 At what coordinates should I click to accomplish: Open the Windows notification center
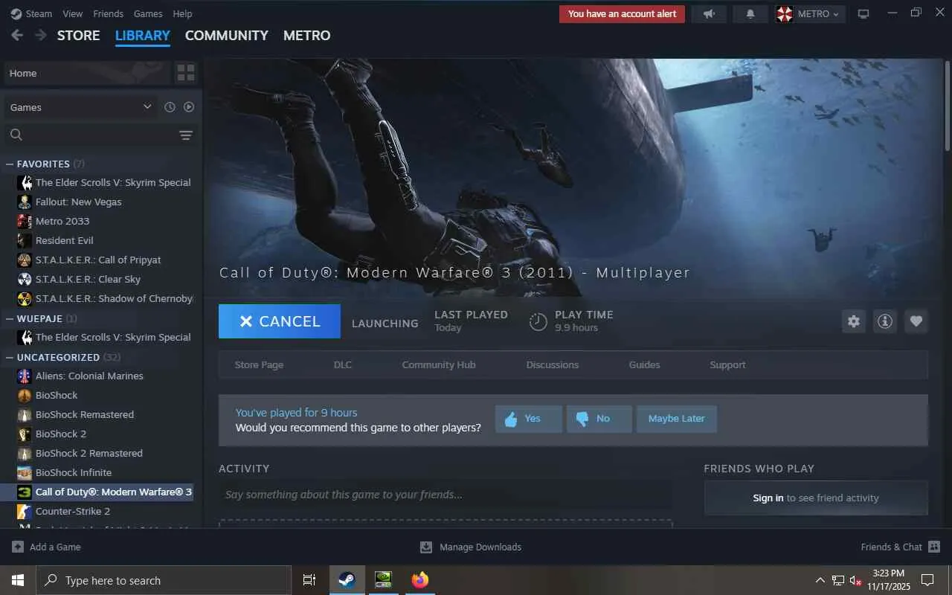tap(927, 580)
